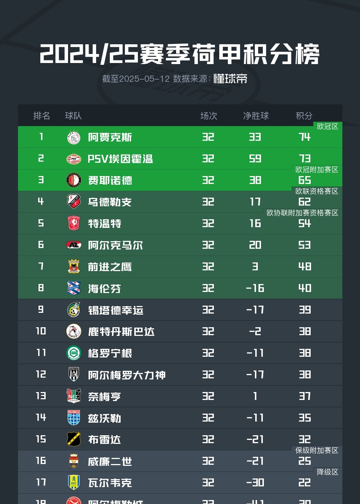Tap the FC Twente red badge
The width and height of the screenshot is (360, 504).
coord(74,224)
